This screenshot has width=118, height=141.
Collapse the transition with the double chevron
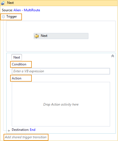[x=113, y=56]
